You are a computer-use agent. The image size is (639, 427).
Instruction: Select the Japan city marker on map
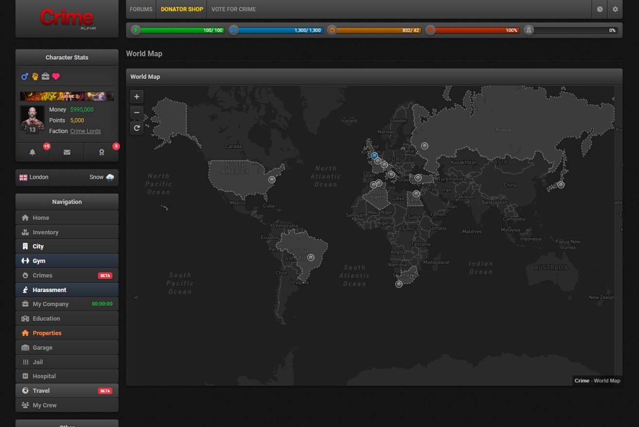pyautogui.click(x=561, y=185)
